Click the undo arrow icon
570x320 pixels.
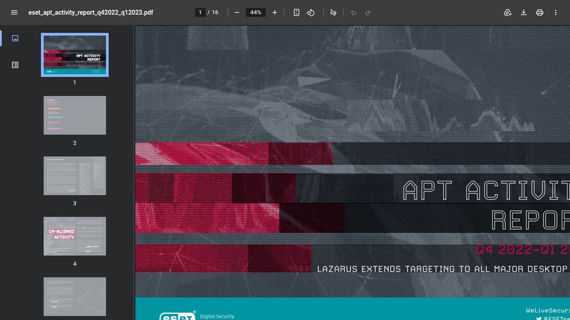coord(354,12)
